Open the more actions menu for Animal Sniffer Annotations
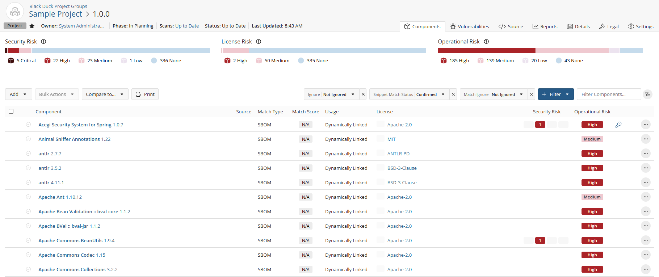Viewport: 659px width, 277px height. pos(646,139)
